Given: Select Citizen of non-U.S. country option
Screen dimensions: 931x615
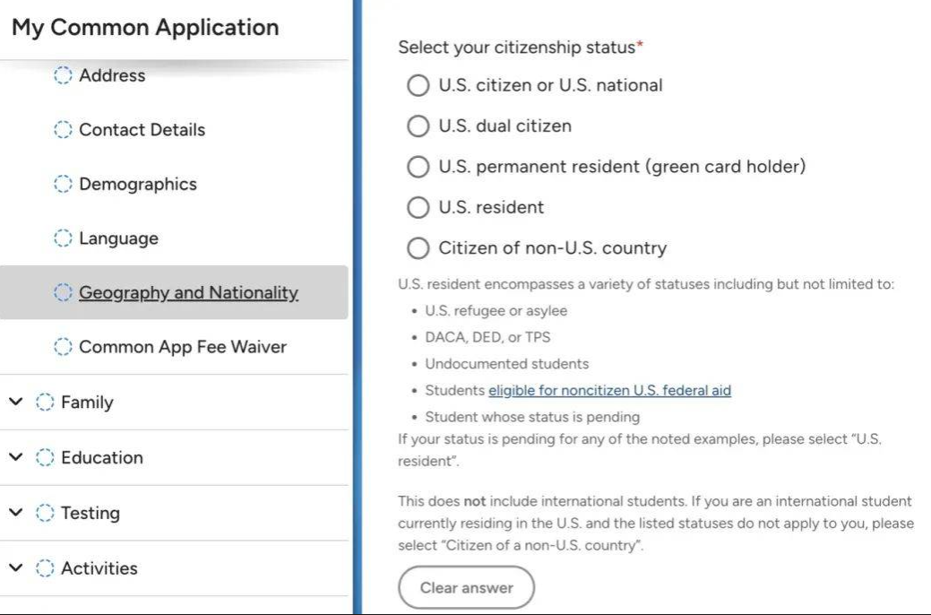Looking at the screenshot, I should 418,247.
